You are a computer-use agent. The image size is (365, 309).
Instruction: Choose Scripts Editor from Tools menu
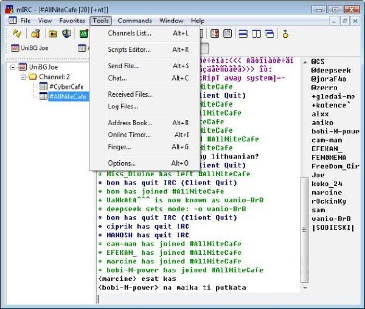(145, 50)
